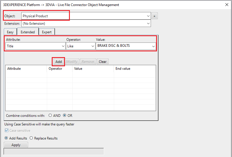Click the Value column header in the table

(x=93, y=69)
